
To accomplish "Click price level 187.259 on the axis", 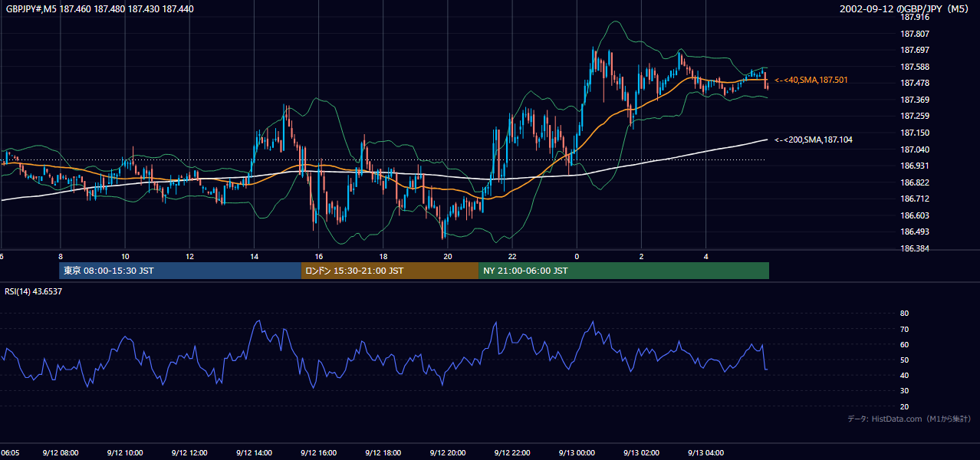I will [914, 116].
